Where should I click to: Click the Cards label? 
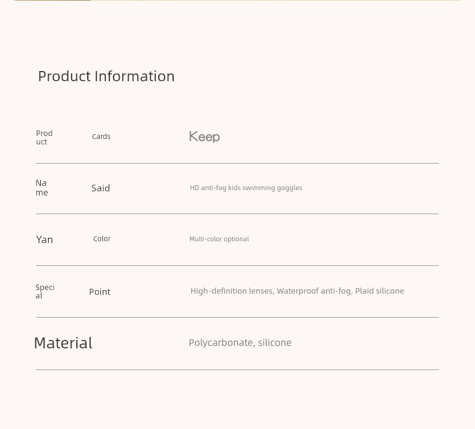[101, 137]
